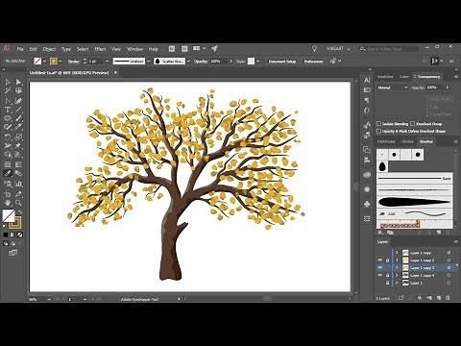Select the Width tool

click(x=8, y=146)
